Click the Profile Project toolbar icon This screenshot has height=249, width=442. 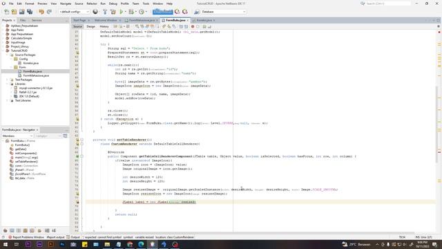[x=142, y=12]
